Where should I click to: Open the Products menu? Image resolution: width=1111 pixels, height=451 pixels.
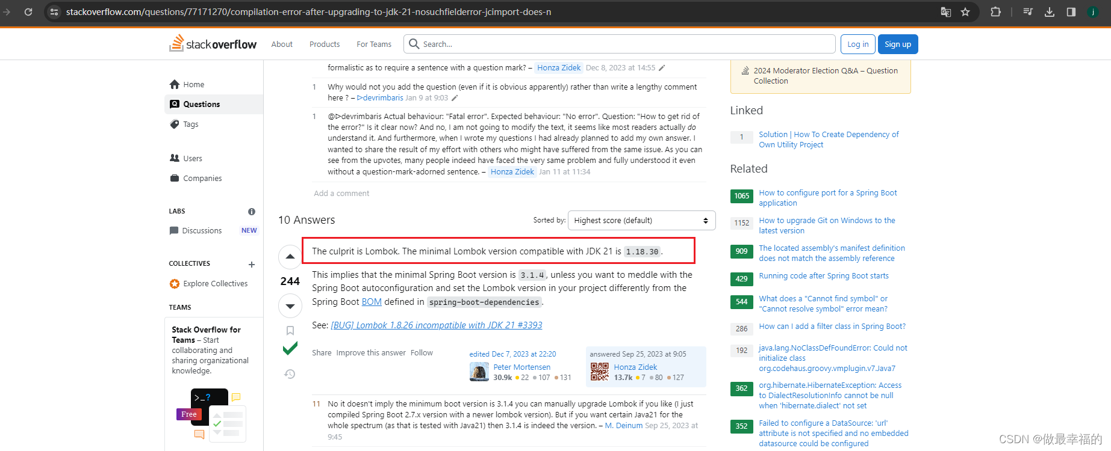click(325, 44)
